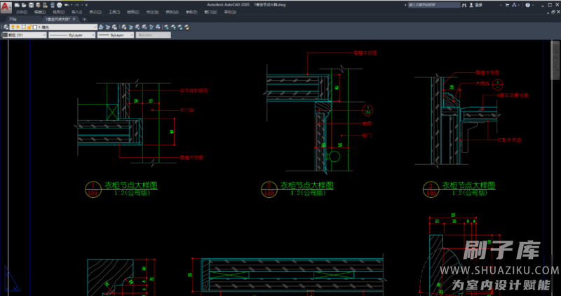Click the 登录 sign-in button

point(479,5)
